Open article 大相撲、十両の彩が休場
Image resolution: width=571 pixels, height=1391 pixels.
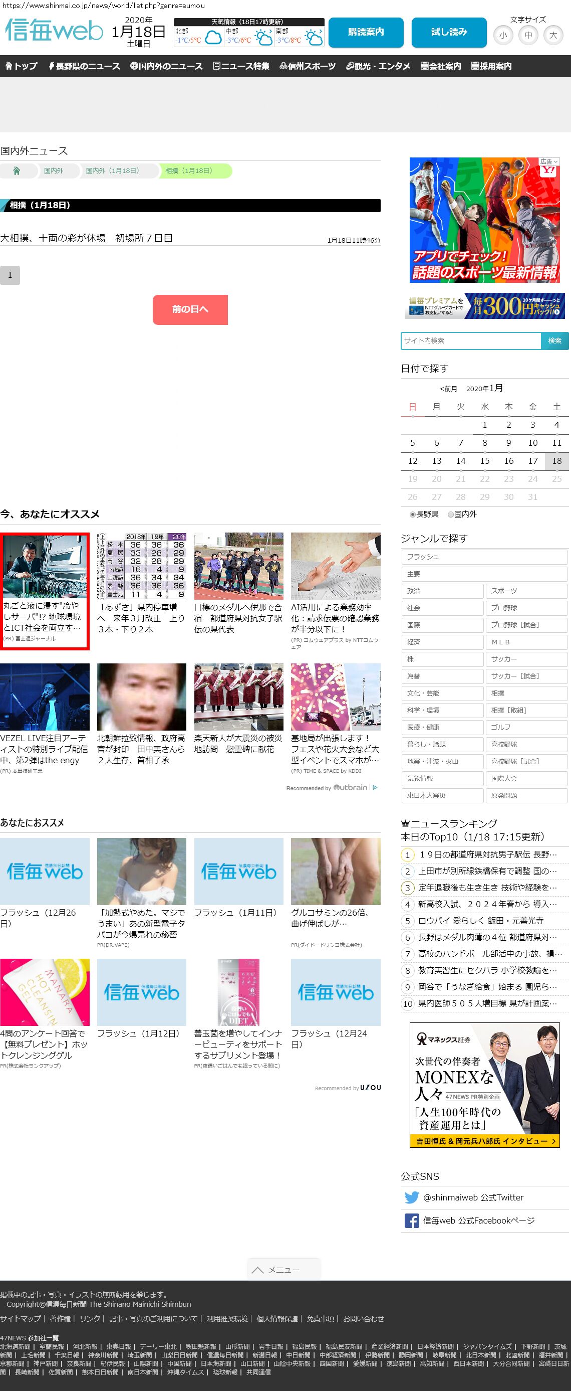tap(86, 238)
